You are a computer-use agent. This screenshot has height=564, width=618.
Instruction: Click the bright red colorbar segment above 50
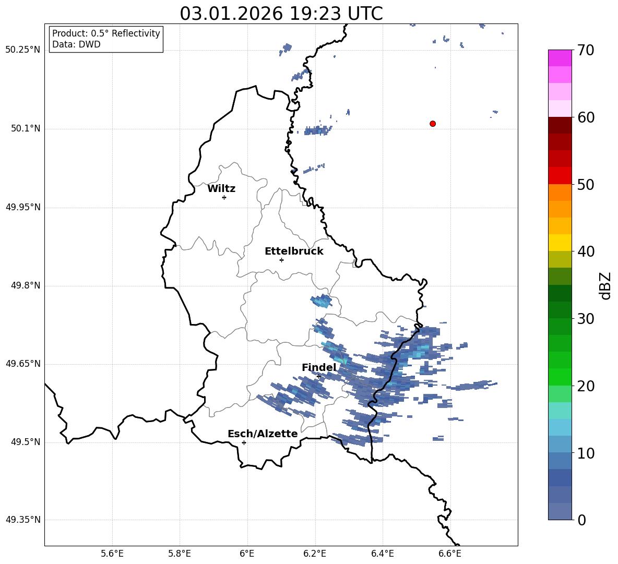(560, 176)
